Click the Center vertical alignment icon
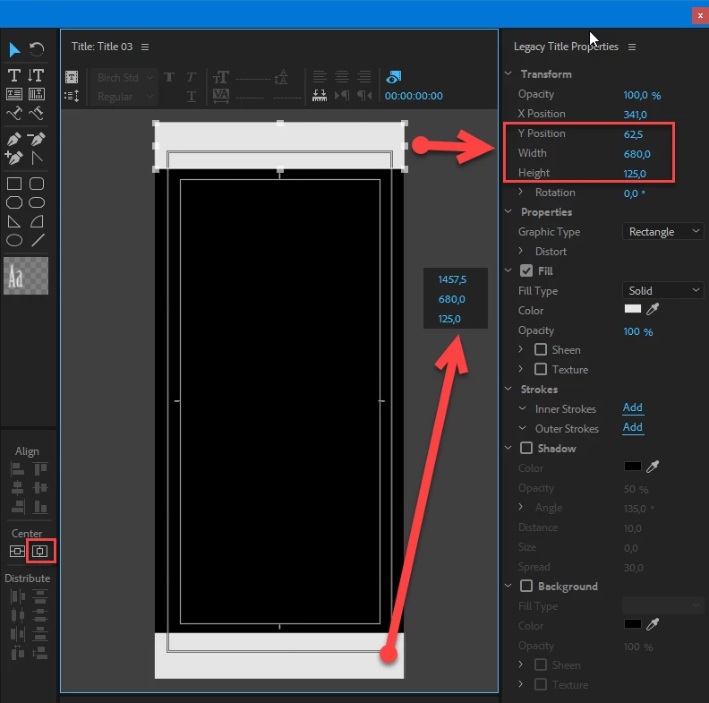This screenshot has height=703, width=709. 39,551
